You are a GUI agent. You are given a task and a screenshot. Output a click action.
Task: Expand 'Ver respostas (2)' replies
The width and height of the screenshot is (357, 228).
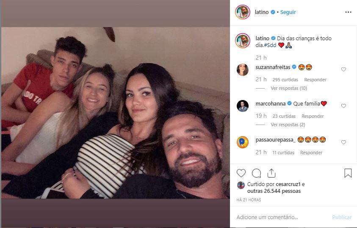click(288, 125)
